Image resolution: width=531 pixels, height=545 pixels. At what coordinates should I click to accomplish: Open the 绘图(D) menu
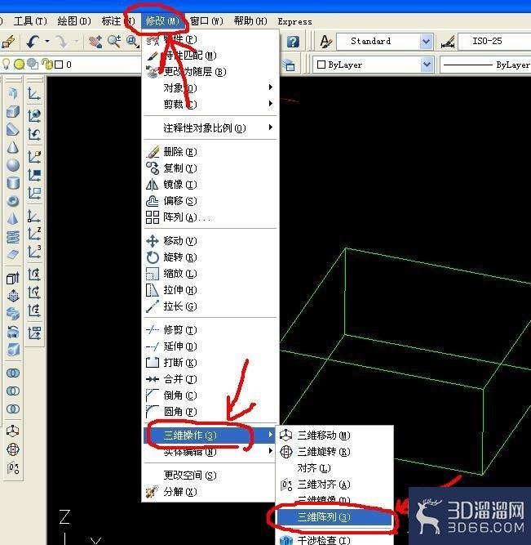pyautogui.click(x=74, y=21)
